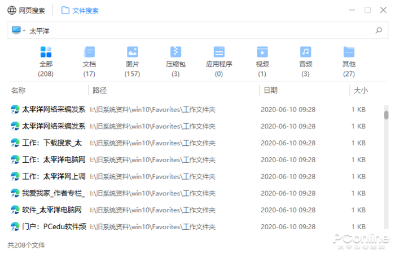395x254 pixels.
Task: Sort by the 名称 column header
Action: (x=19, y=90)
